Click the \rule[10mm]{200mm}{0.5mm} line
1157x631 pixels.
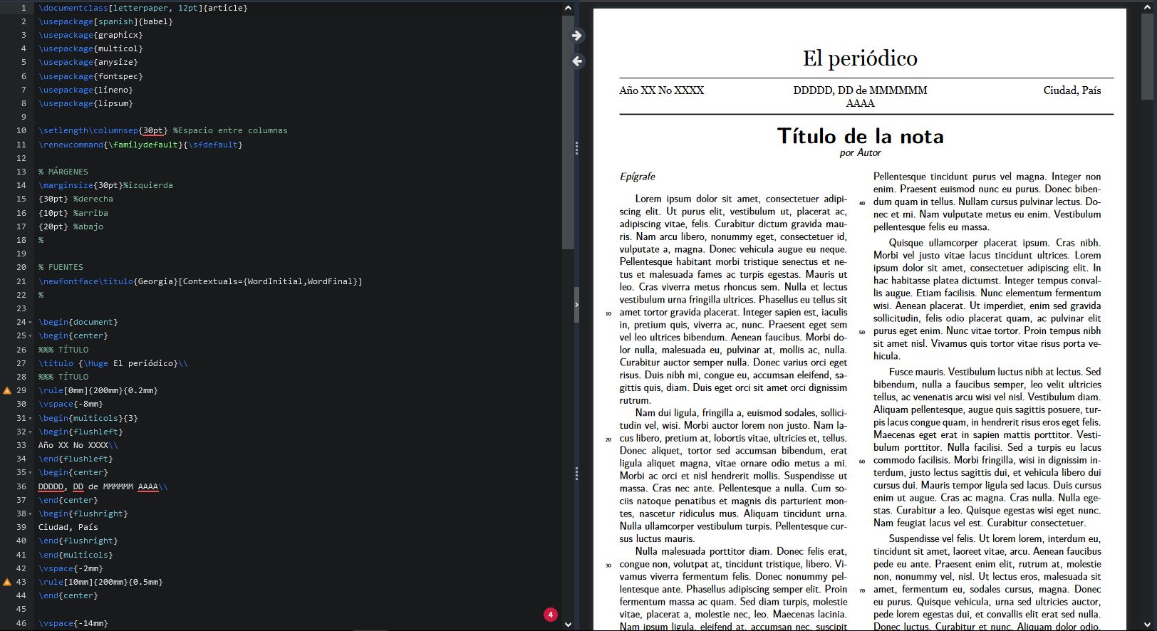click(100, 582)
